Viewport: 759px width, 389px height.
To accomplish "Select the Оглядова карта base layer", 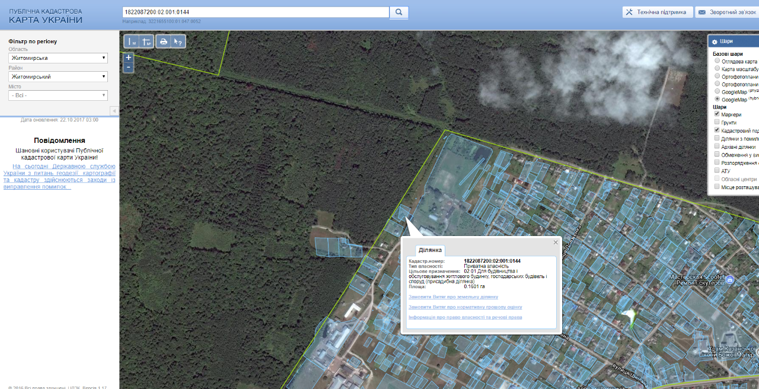I will click(x=717, y=61).
